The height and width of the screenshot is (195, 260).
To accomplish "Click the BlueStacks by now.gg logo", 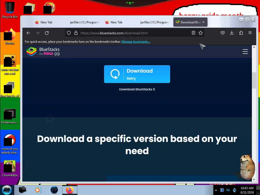I will point(43,52).
